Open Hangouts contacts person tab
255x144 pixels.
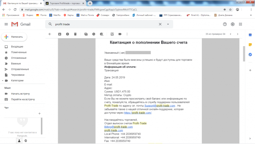(x=19, y=141)
